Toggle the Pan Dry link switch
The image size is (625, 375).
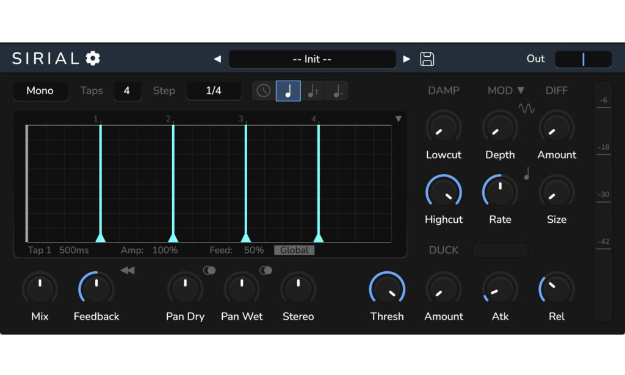[x=209, y=271]
